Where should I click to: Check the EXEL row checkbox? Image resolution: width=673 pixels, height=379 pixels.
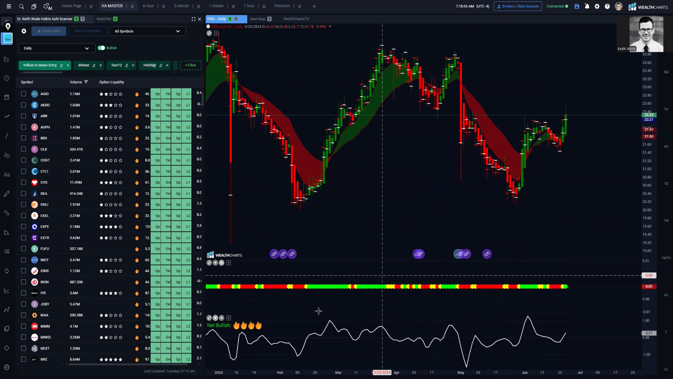pos(23,215)
